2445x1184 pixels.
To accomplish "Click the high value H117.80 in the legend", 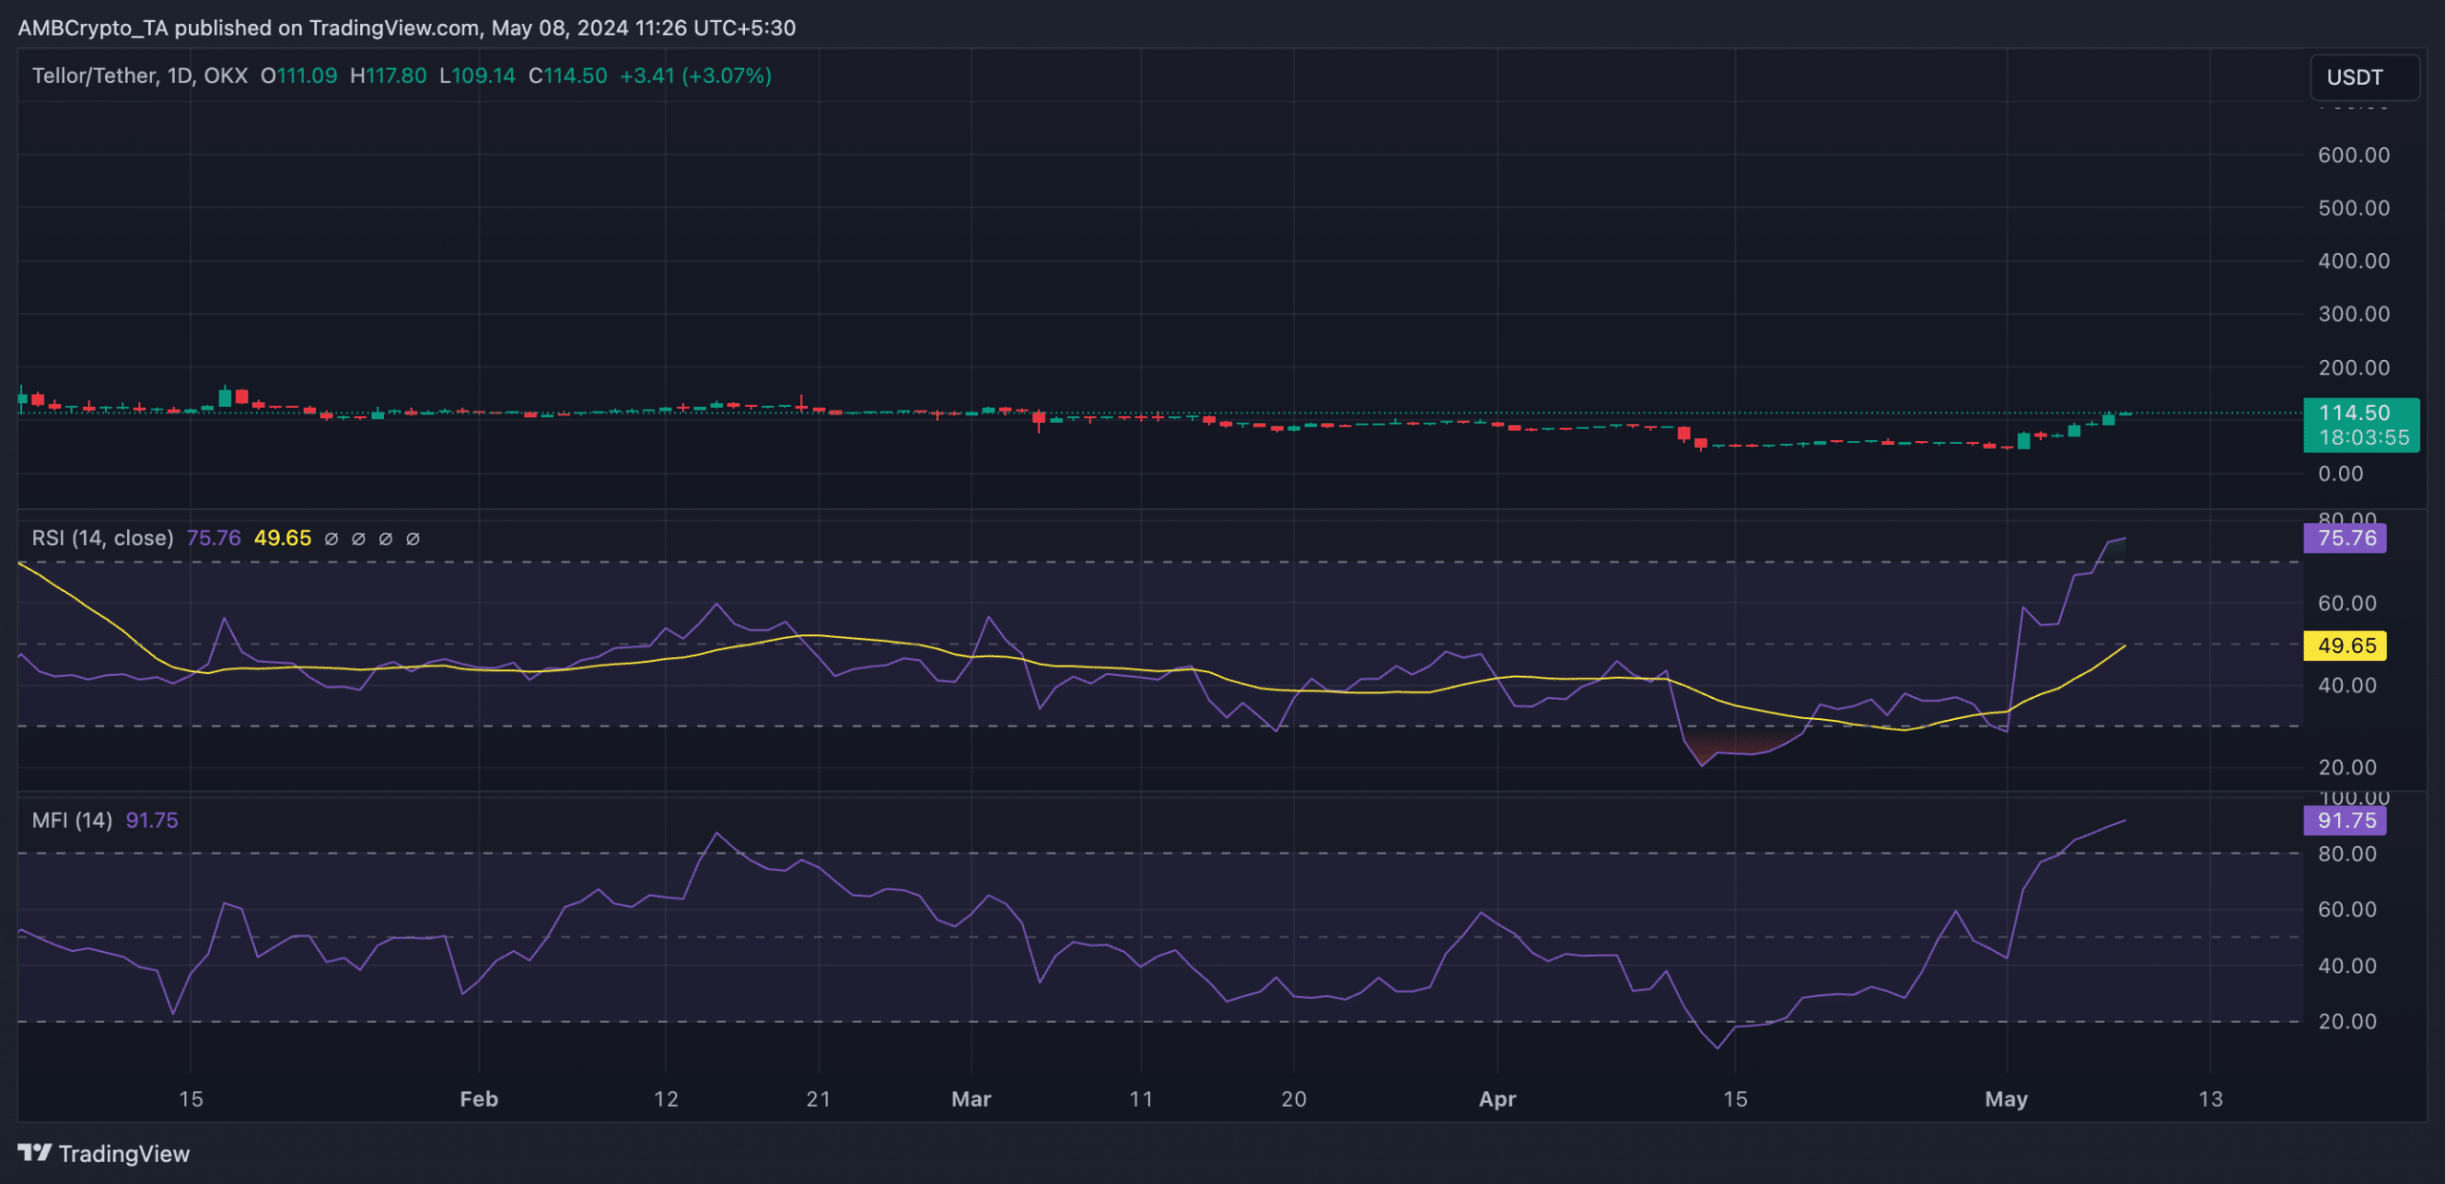I will [x=388, y=75].
